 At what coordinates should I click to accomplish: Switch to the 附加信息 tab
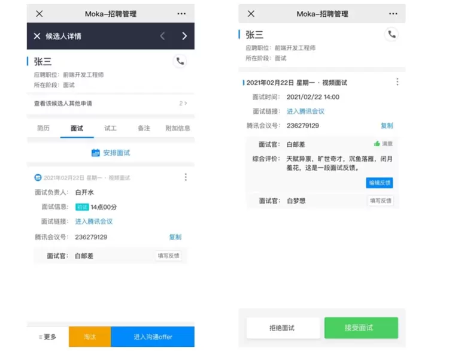(x=177, y=128)
